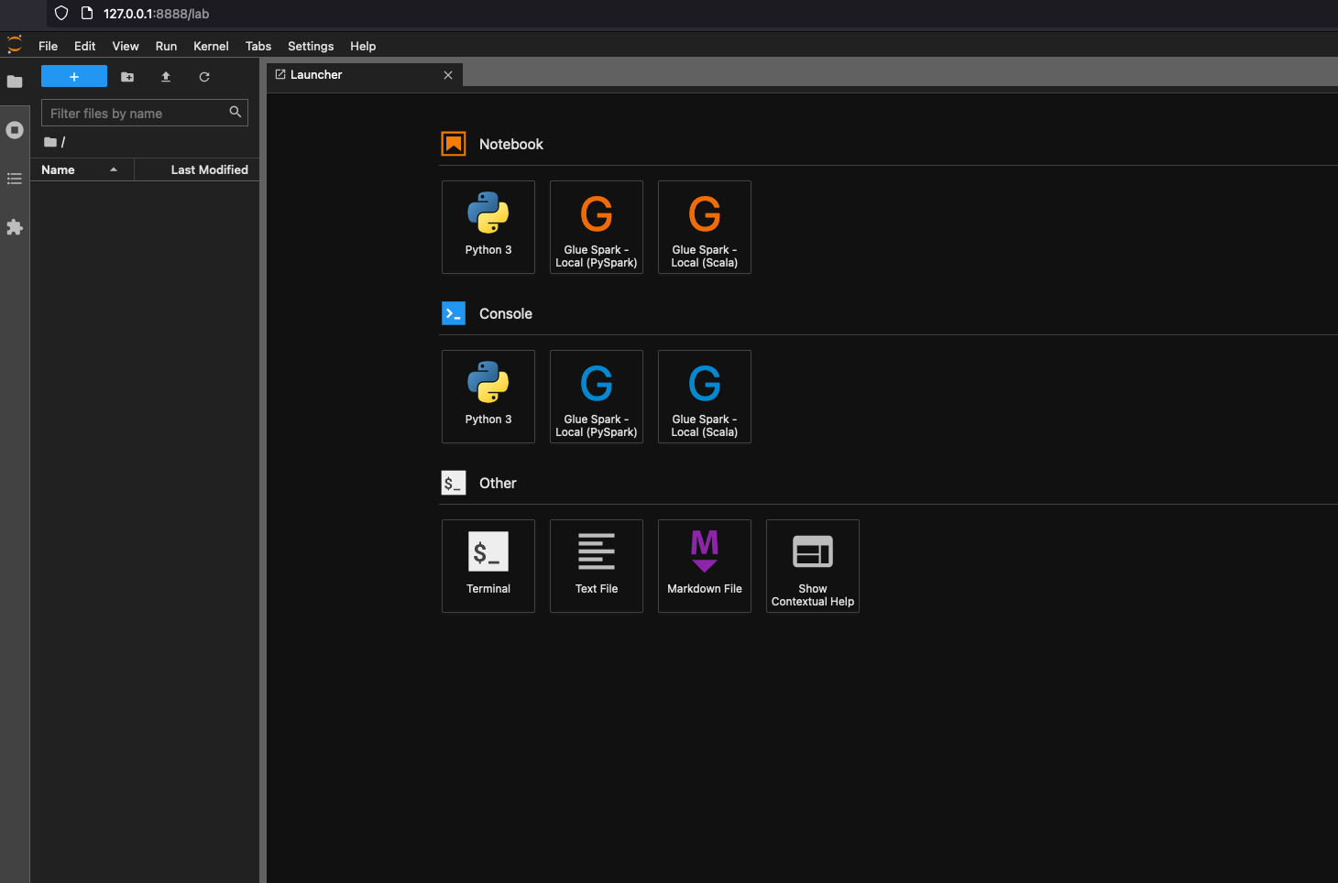The image size is (1338, 883).
Task: Click the blue New Launcher plus button
Action: 74,77
